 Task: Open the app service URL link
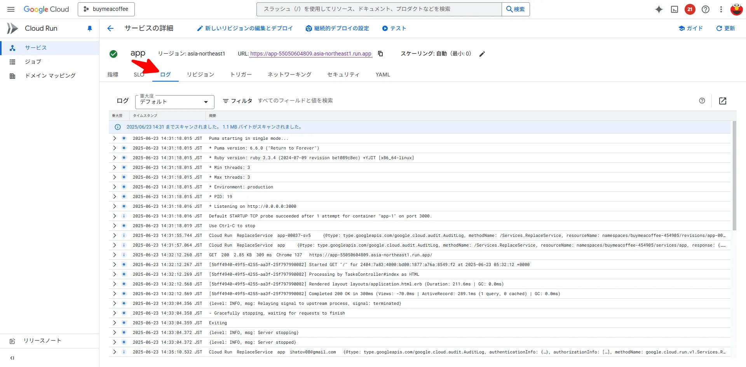(x=311, y=54)
